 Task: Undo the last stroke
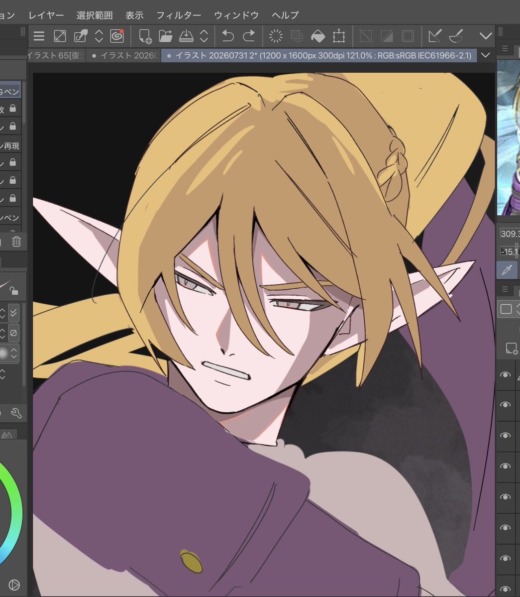click(x=228, y=36)
